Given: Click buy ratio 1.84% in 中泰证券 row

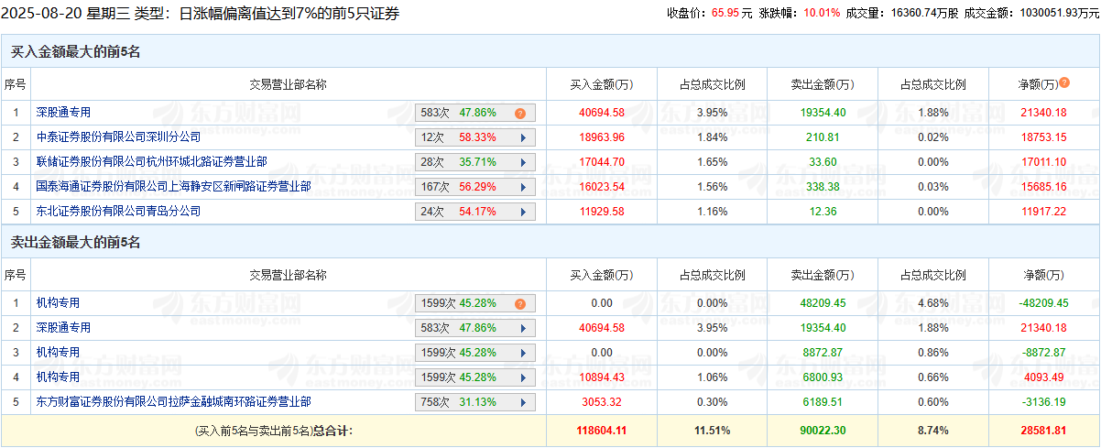Looking at the screenshot, I should tap(712, 137).
